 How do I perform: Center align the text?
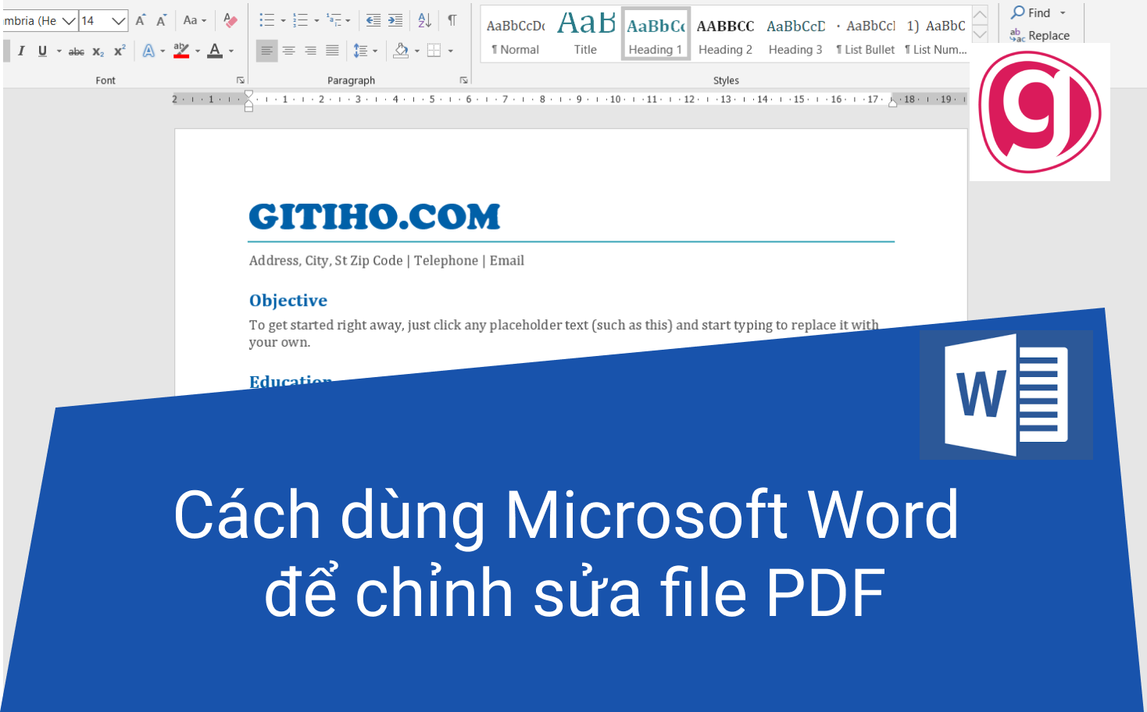tap(288, 51)
